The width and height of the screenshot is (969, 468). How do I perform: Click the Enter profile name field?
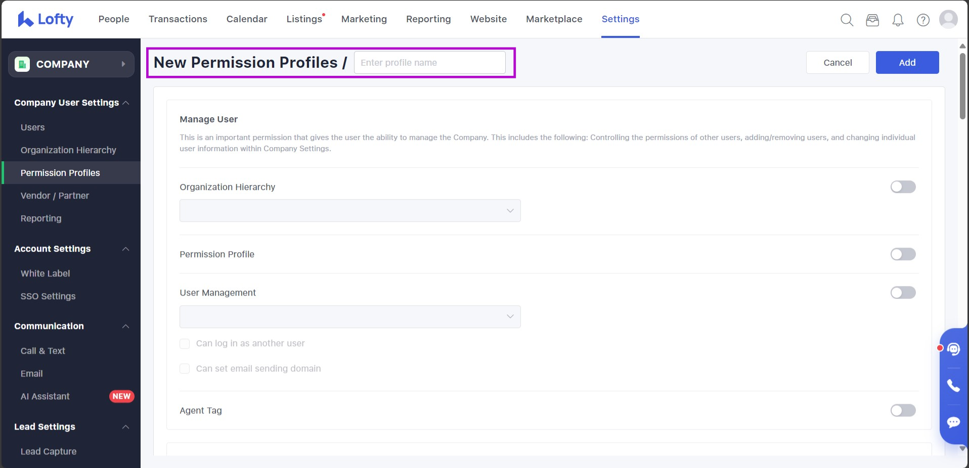pos(429,63)
